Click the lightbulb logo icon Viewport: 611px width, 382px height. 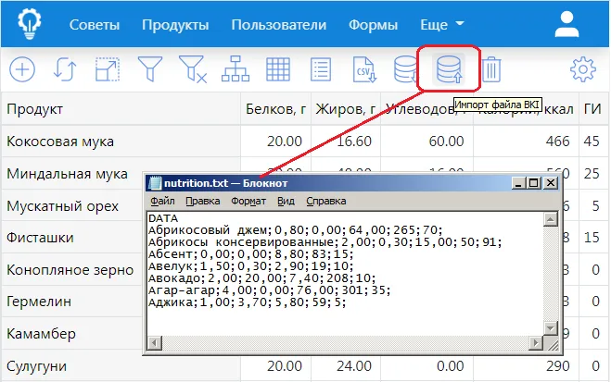click(x=30, y=24)
